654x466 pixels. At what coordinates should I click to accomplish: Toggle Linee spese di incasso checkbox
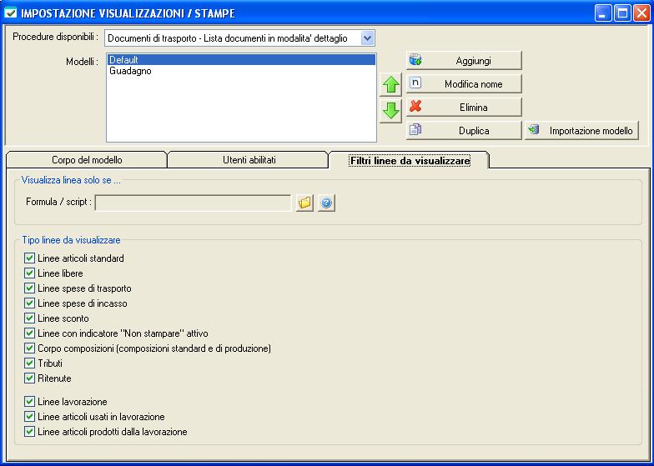point(29,303)
